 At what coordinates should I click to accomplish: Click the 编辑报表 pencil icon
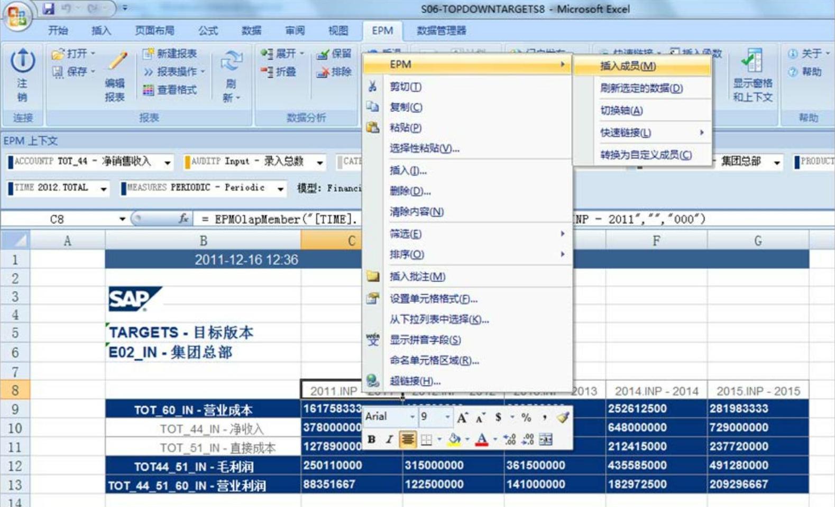[x=117, y=61]
